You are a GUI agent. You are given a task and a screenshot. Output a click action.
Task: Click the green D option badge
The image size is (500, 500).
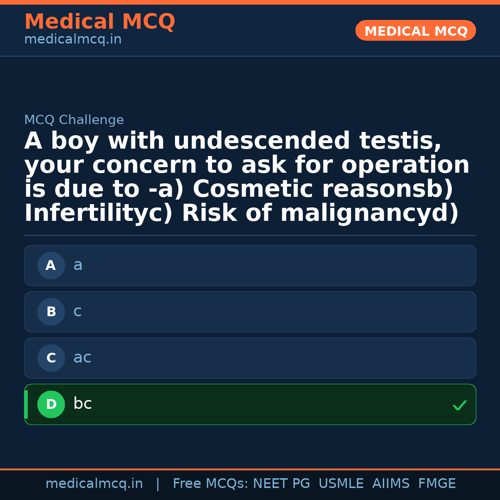[x=51, y=404]
